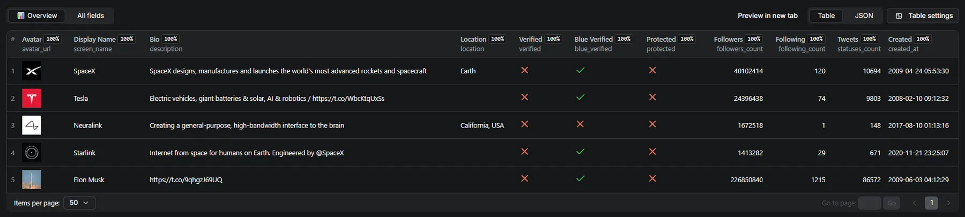Click the Starlink avatar icon

pyautogui.click(x=32, y=153)
